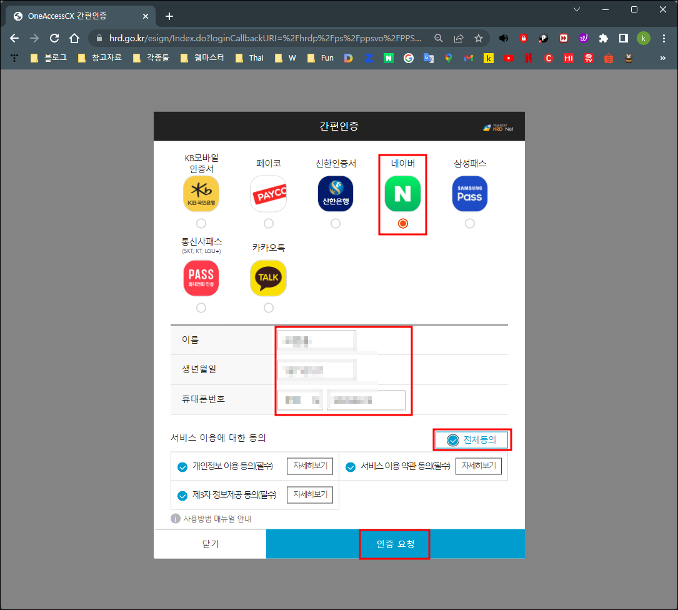Toggle the 전체동의 agreement switch
The width and height of the screenshot is (678, 610).
(472, 439)
